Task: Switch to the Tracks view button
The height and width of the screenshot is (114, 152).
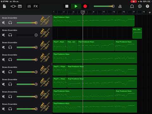Action: tap(13, 6)
